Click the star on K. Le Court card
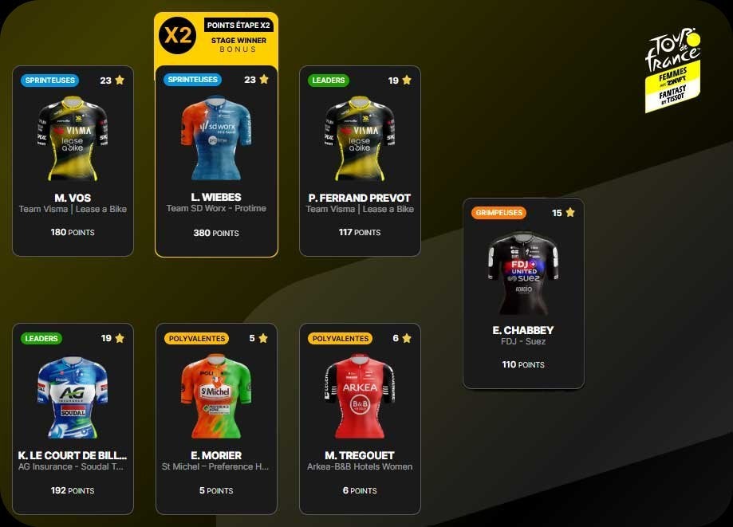Screen dimensions: 733x527 120,338
